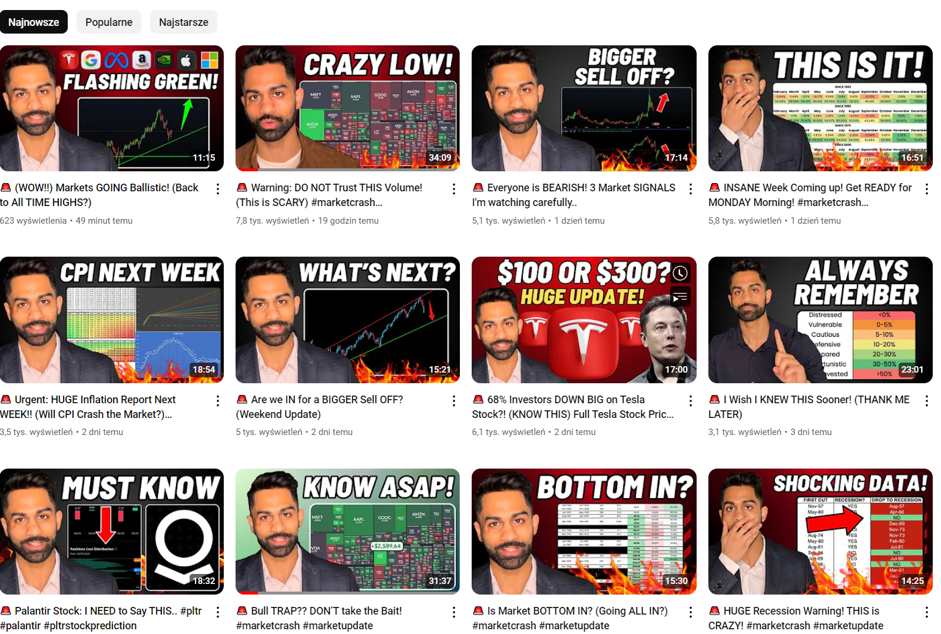Select the Popularne sort chip
941x634 pixels.
[109, 22]
